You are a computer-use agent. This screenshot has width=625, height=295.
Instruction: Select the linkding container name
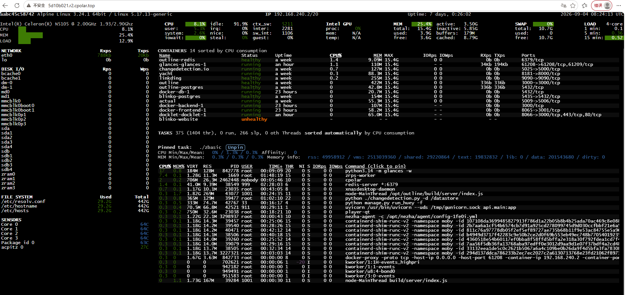pos(170,78)
